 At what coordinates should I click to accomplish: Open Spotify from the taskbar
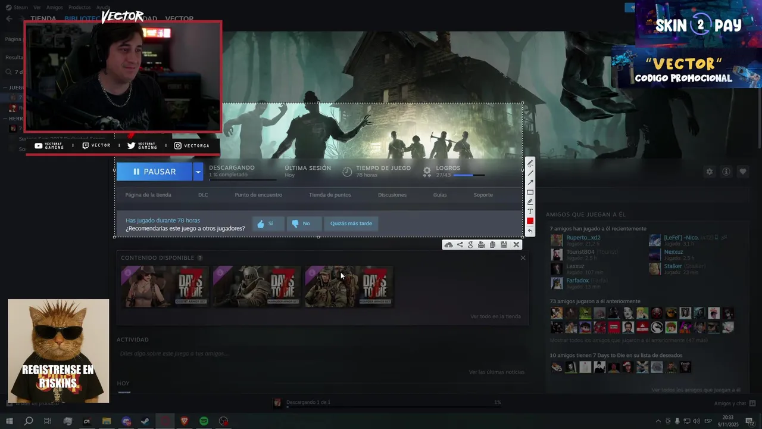pos(204,421)
